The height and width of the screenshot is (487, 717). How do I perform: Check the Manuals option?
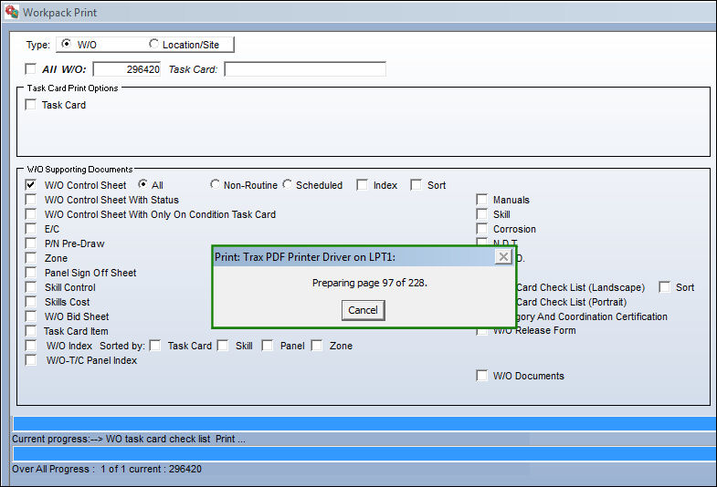481,200
